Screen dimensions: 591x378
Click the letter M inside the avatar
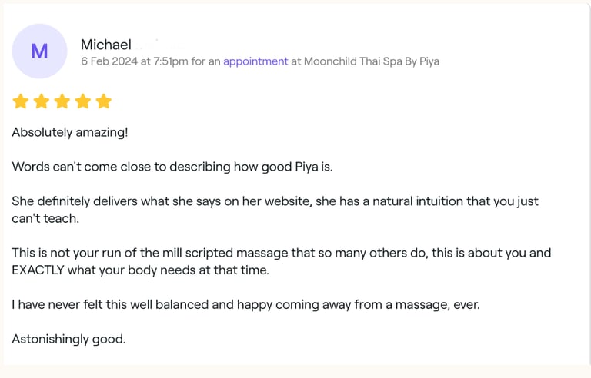[x=39, y=51]
